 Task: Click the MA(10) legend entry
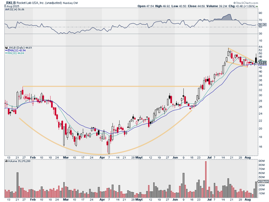(x=15, y=53)
